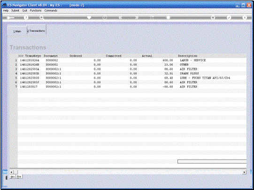This screenshot has width=254, height=190.
Task: Click the horizontal scrollbar right arrow
Action: [x=244, y=172]
